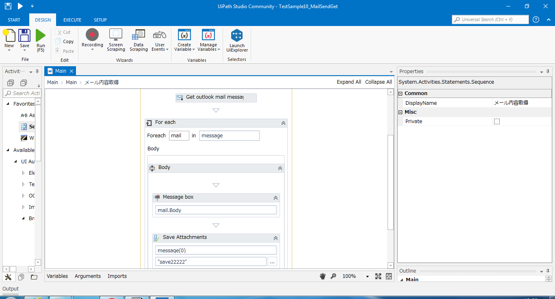Open the Output panel
555x299 pixels.
pos(11,289)
